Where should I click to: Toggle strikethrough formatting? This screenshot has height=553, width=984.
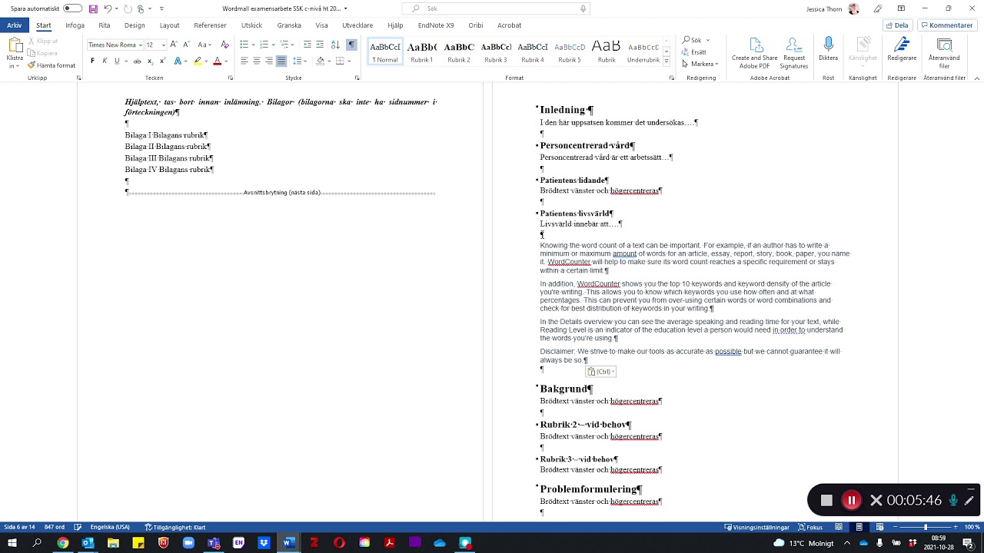pyautogui.click(x=138, y=61)
